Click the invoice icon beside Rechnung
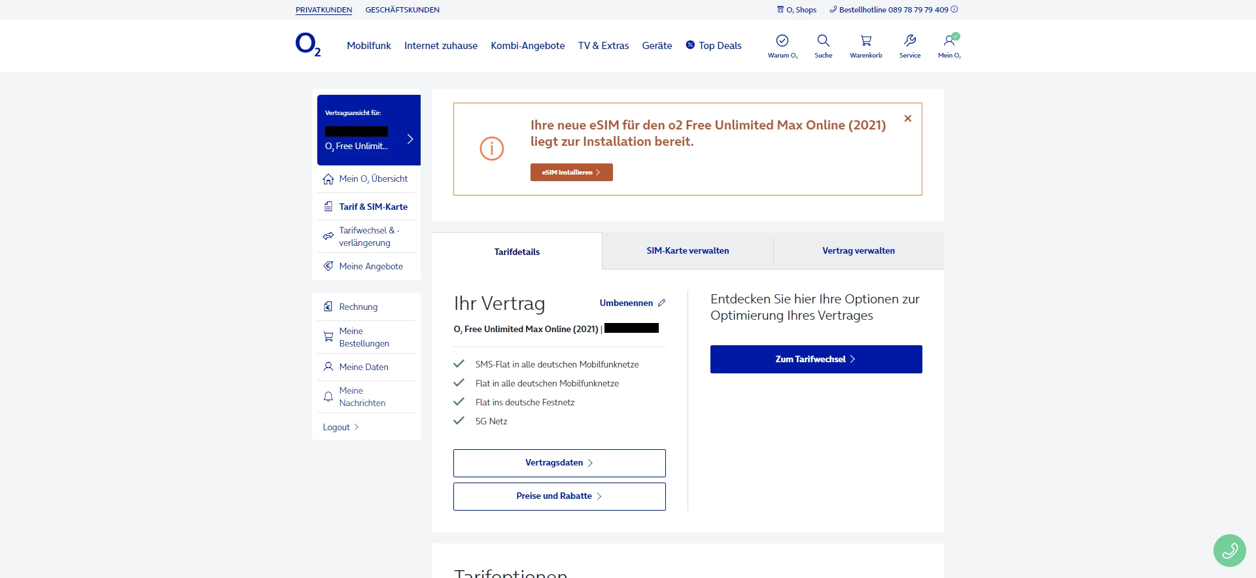This screenshot has height=578, width=1256. [328, 307]
